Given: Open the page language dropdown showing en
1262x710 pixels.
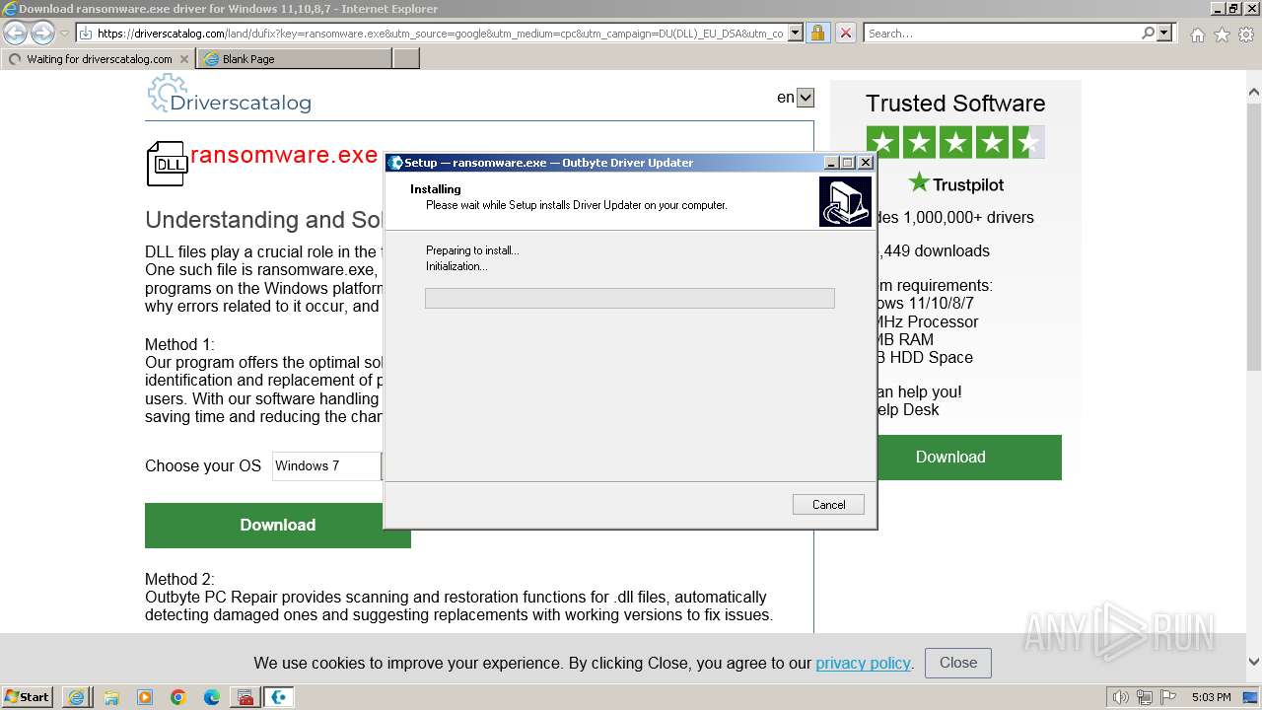Looking at the screenshot, I should 805,98.
